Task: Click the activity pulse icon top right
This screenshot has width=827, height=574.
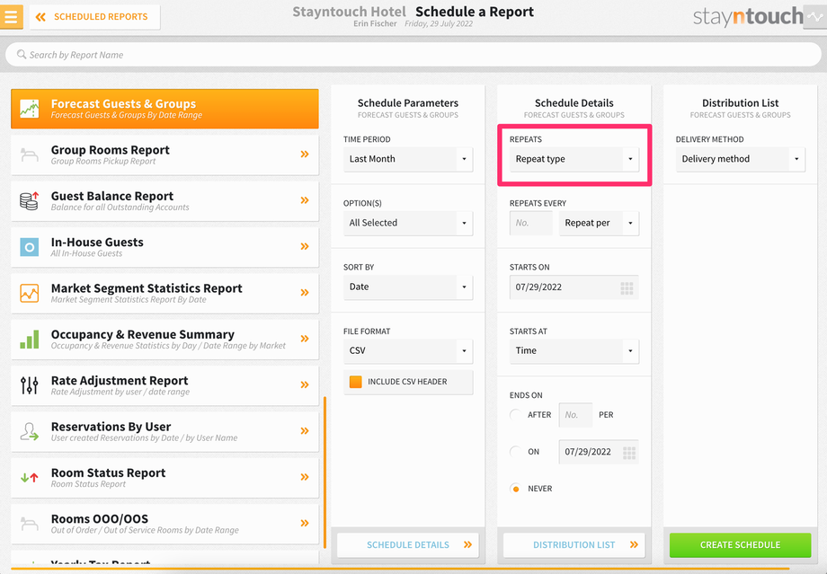Action: [x=814, y=17]
